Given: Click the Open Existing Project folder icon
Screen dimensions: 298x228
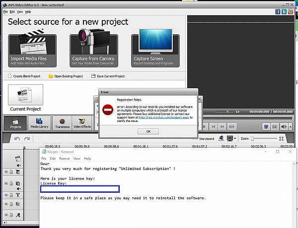Looking at the screenshot, I should point(51,76).
